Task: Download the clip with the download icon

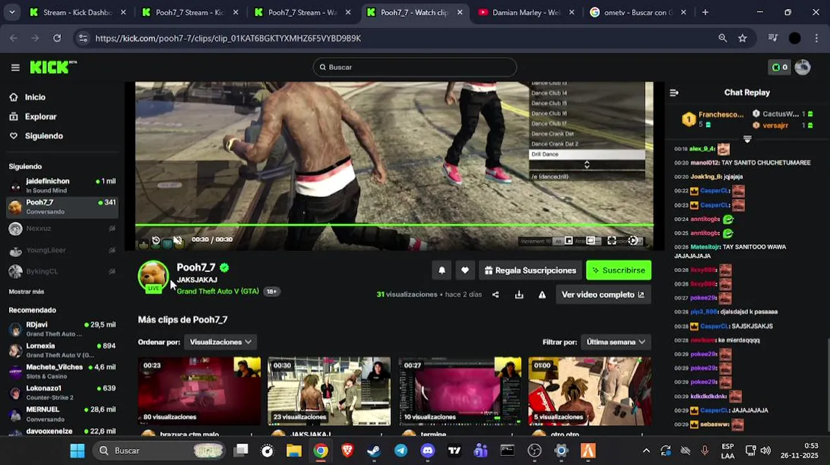Action: (x=519, y=294)
